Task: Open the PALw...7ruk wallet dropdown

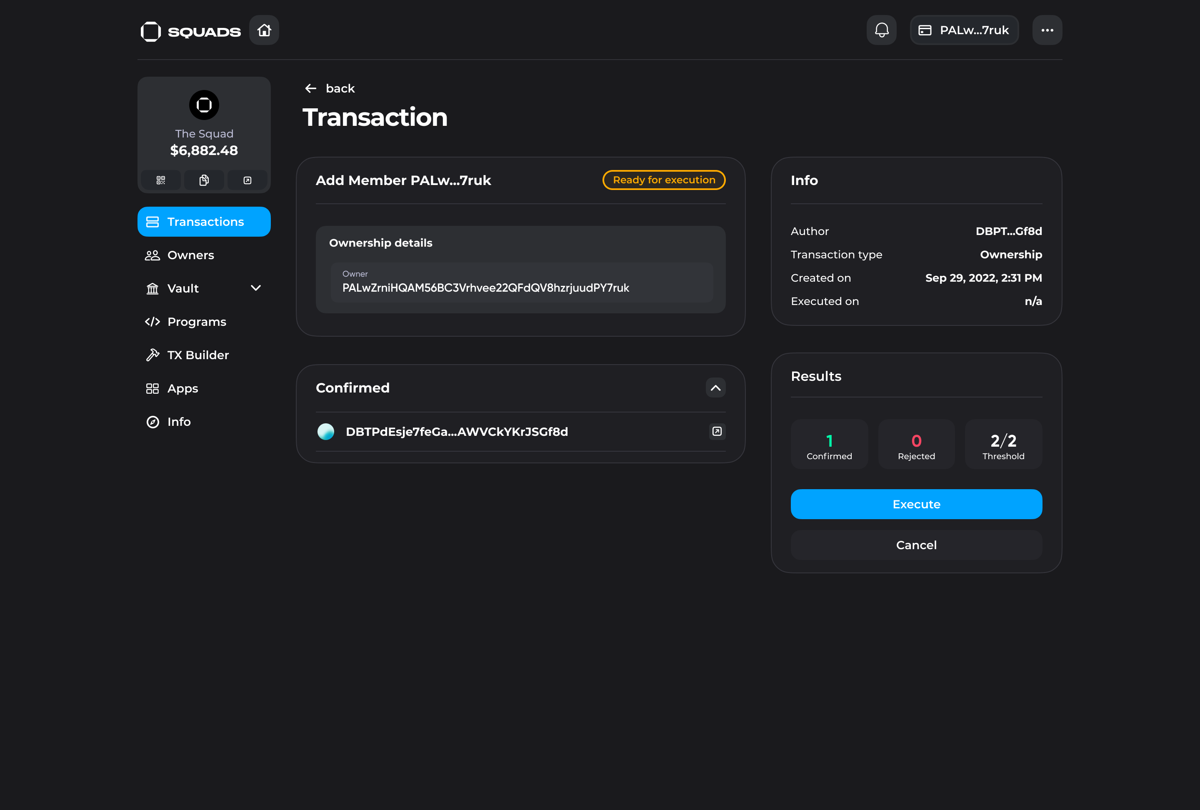Action: pos(964,30)
